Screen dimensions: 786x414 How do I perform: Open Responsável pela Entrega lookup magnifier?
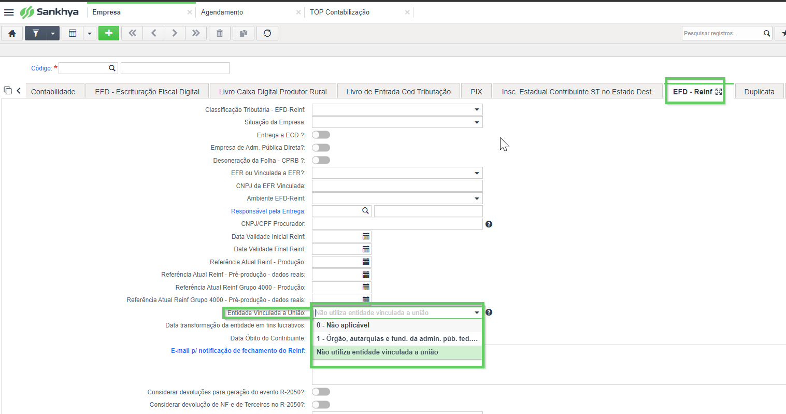coord(365,211)
